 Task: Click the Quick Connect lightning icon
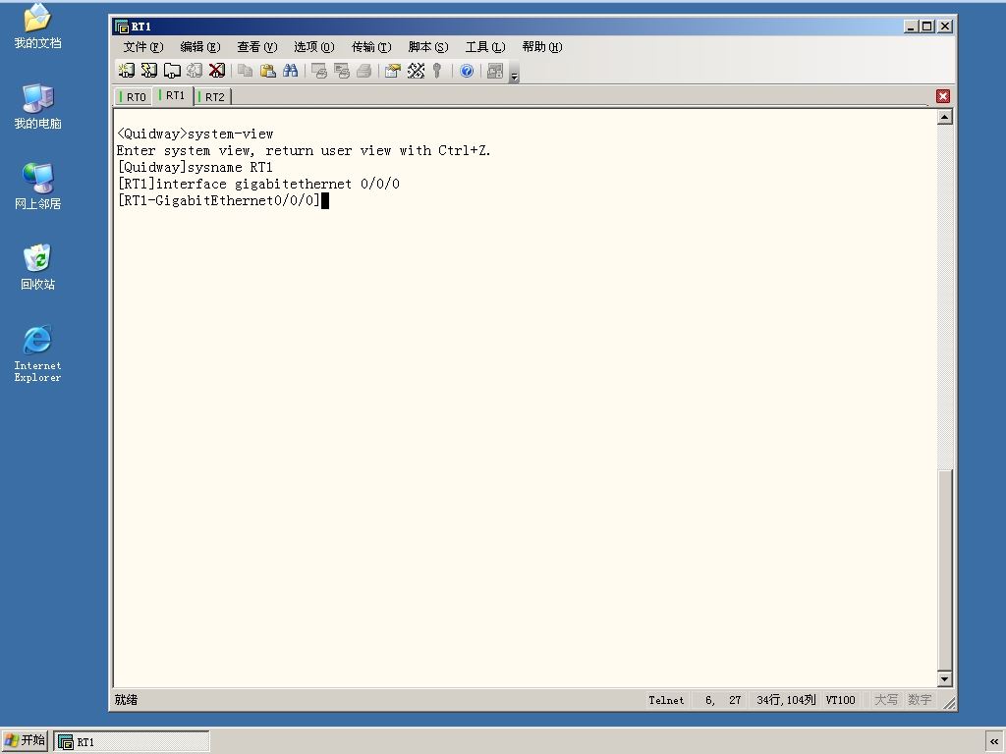pos(149,71)
